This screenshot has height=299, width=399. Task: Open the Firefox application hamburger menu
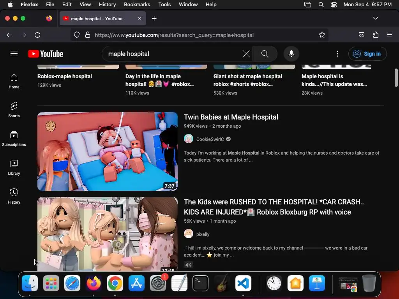(390, 35)
